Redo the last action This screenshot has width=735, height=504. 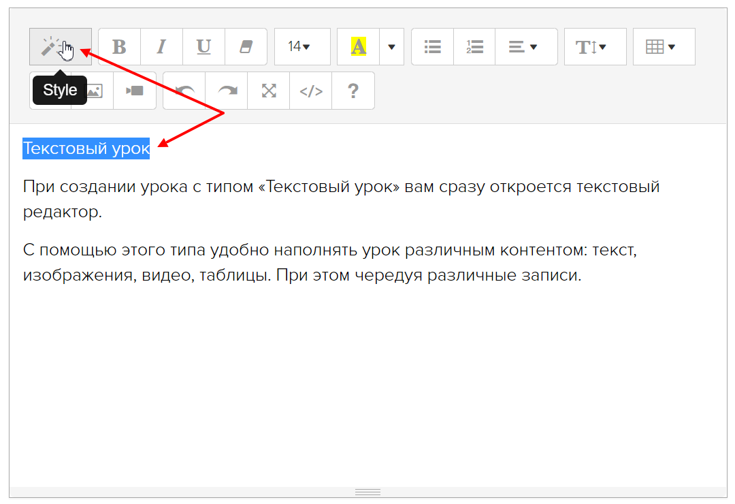tap(227, 91)
